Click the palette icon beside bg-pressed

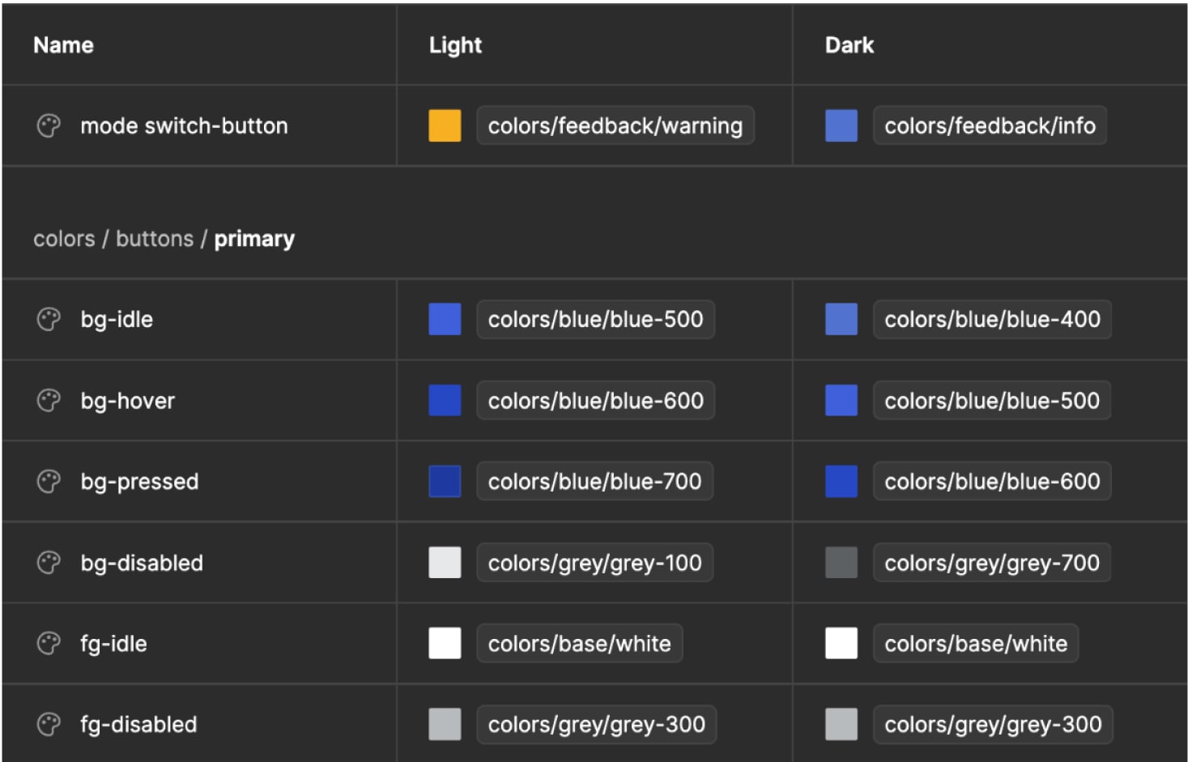49,482
